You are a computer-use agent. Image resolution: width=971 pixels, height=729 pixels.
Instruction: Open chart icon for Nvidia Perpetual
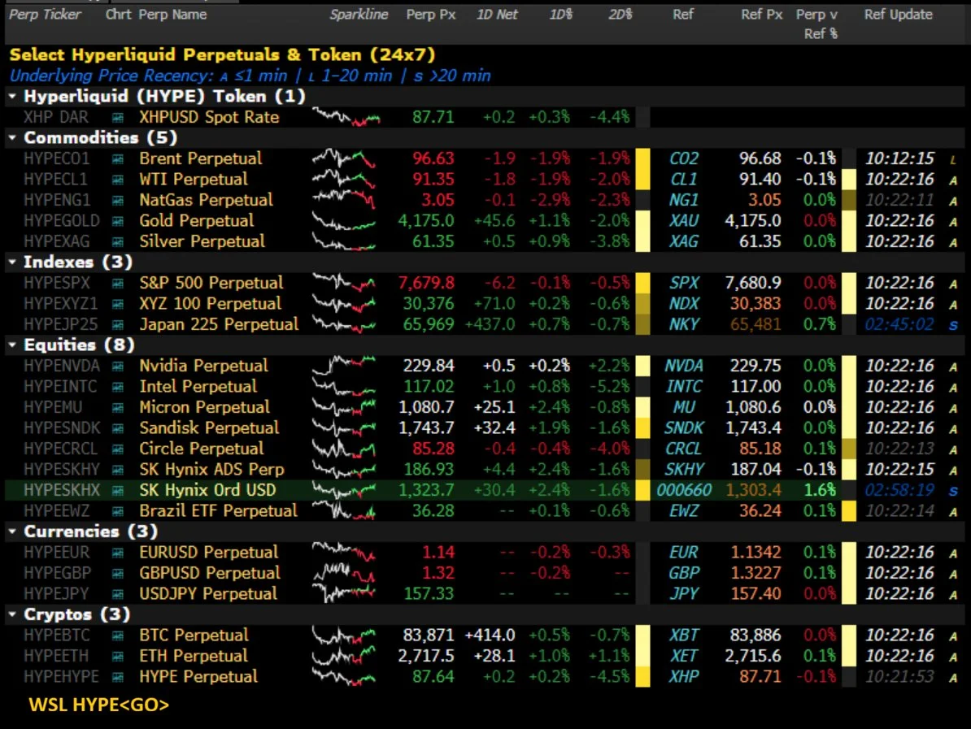point(118,367)
